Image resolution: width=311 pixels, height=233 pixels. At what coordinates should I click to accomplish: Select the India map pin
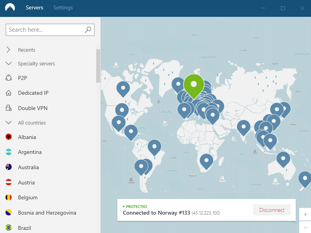pyautogui.click(x=244, y=127)
